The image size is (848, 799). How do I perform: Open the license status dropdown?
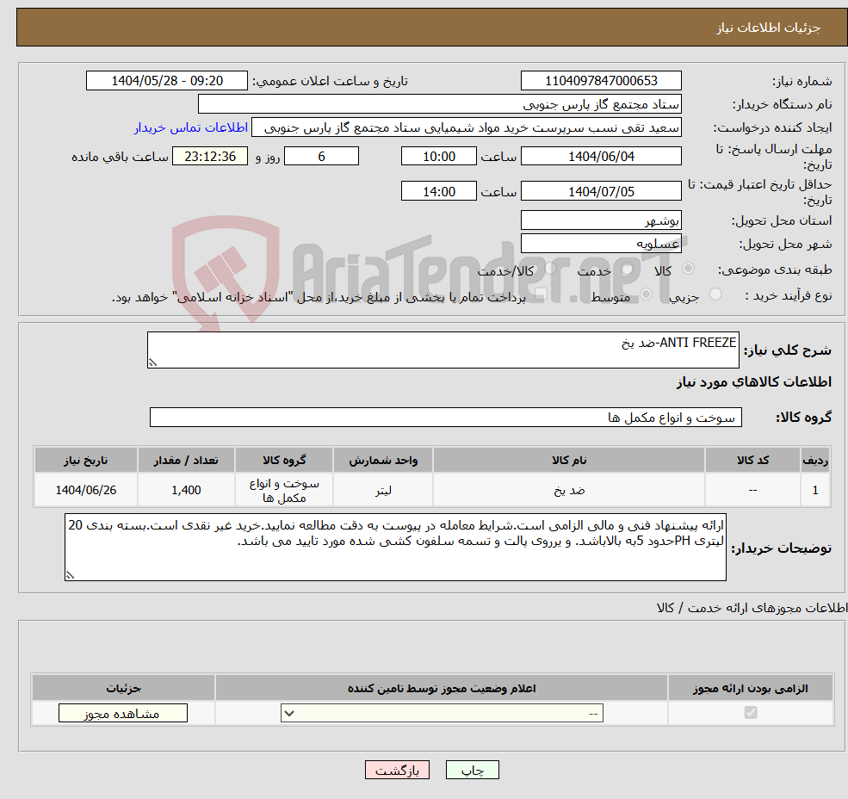[442, 713]
